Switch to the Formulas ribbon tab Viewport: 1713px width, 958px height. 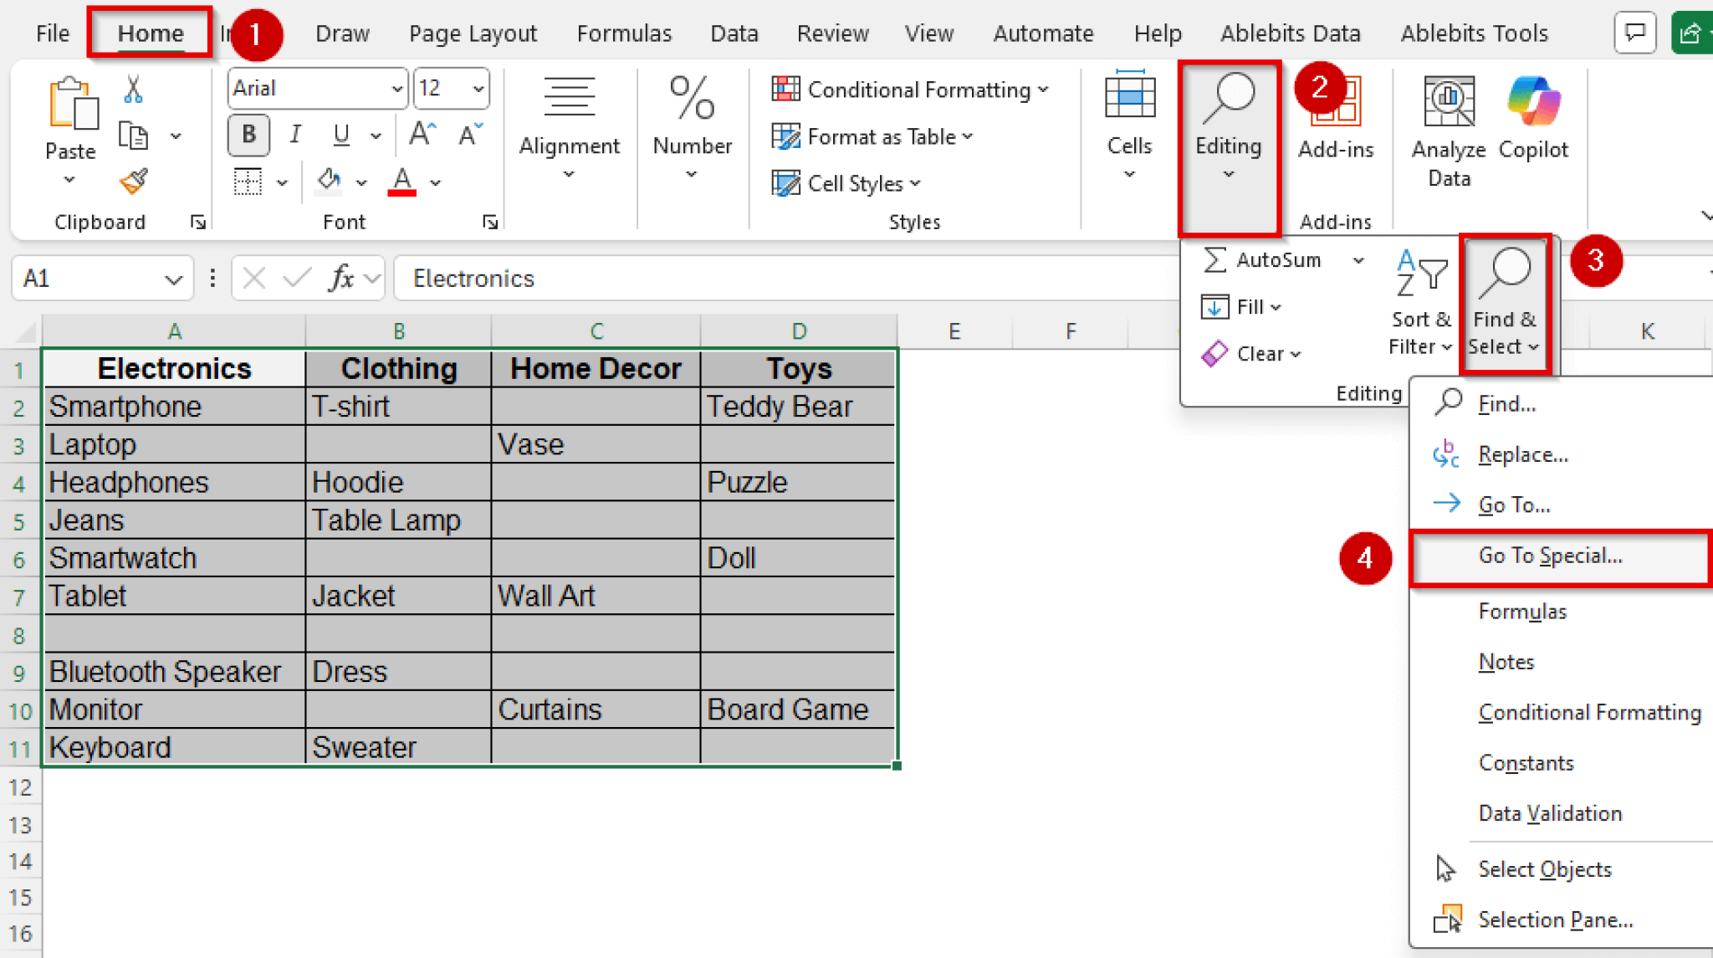(623, 33)
